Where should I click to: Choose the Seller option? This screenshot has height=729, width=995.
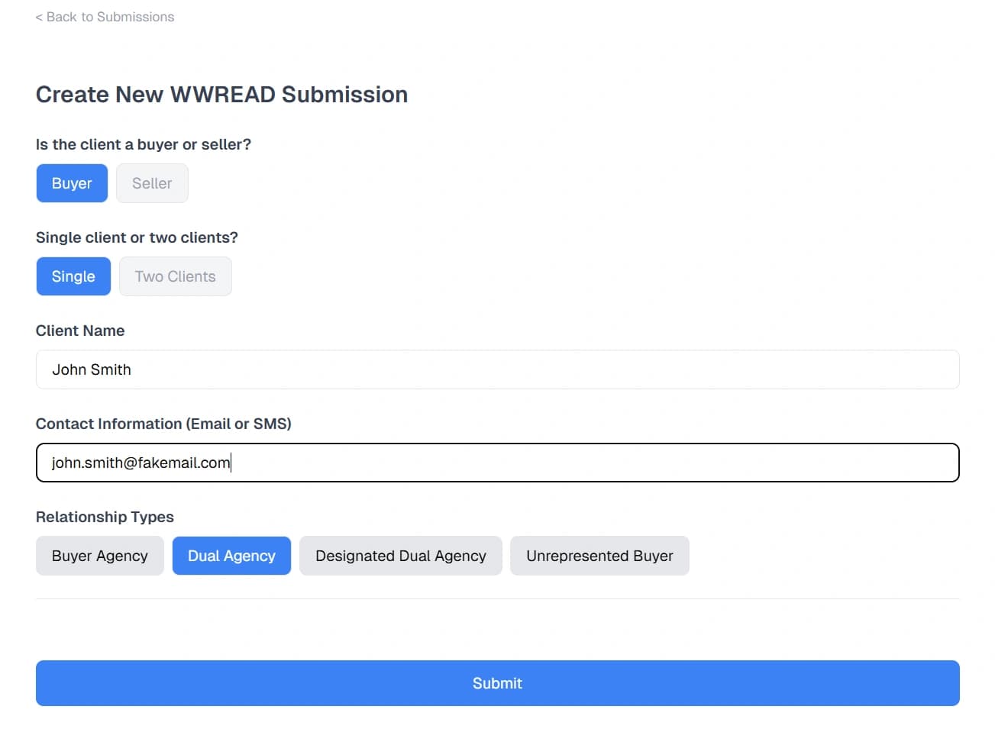(x=152, y=183)
